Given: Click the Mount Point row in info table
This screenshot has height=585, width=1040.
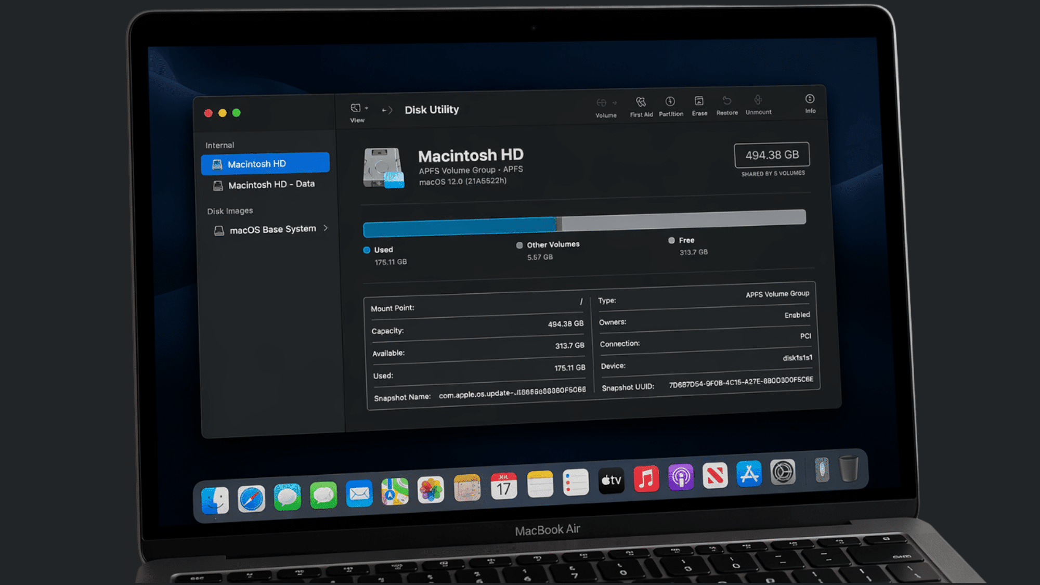Looking at the screenshot, I should 477,305.
